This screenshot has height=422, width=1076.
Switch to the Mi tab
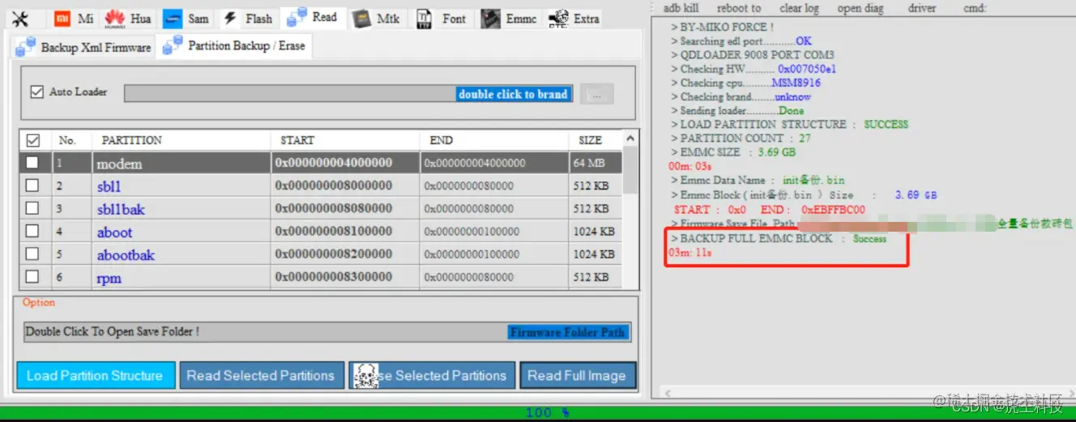74,19
